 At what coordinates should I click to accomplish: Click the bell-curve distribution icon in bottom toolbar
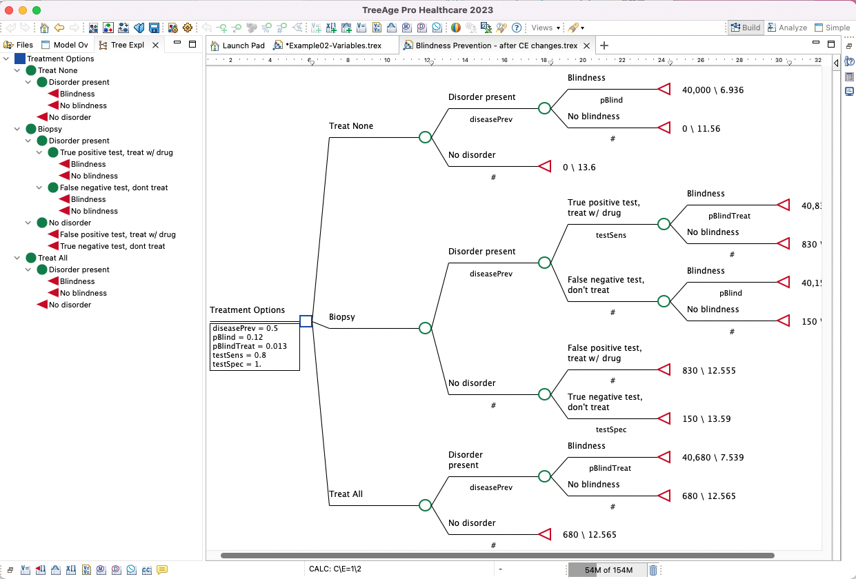55,570
